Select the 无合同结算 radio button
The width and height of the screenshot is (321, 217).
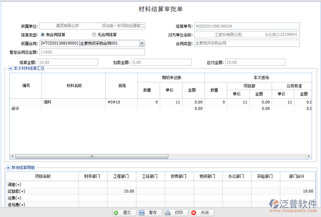coord(94,35)
